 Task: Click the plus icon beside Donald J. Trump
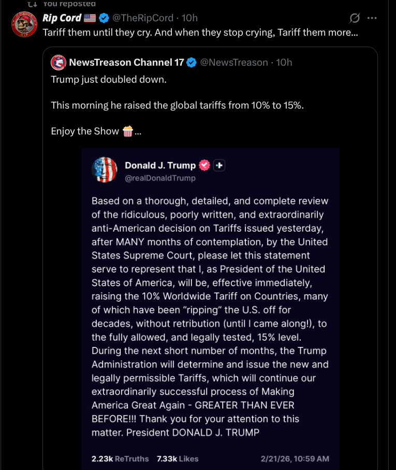pyautogui.click(x=219, y=165)
